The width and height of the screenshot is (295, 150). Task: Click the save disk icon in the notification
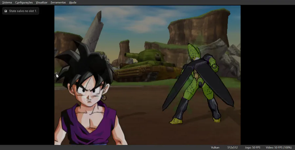click(6, 11)
